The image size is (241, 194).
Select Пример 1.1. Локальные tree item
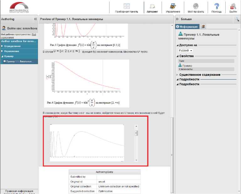pos(19,61)
